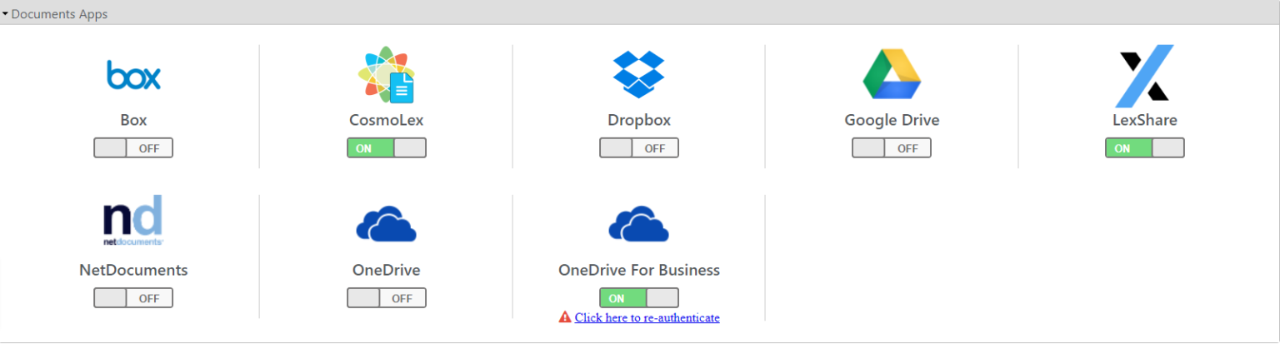
Task: Click the CosmoLex logo icon
Action: [386, 75]
